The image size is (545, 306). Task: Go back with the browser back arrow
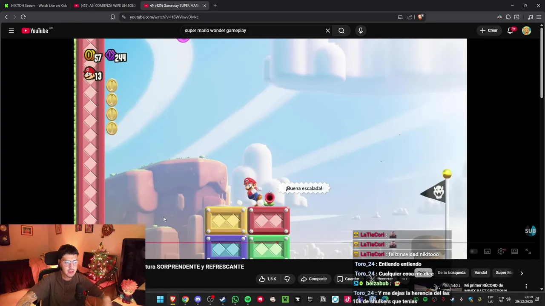click(6, 17)
